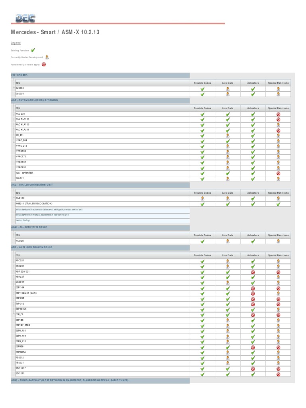Click the green checkmark beside Existing Function legend

click(x=33, y=50)
